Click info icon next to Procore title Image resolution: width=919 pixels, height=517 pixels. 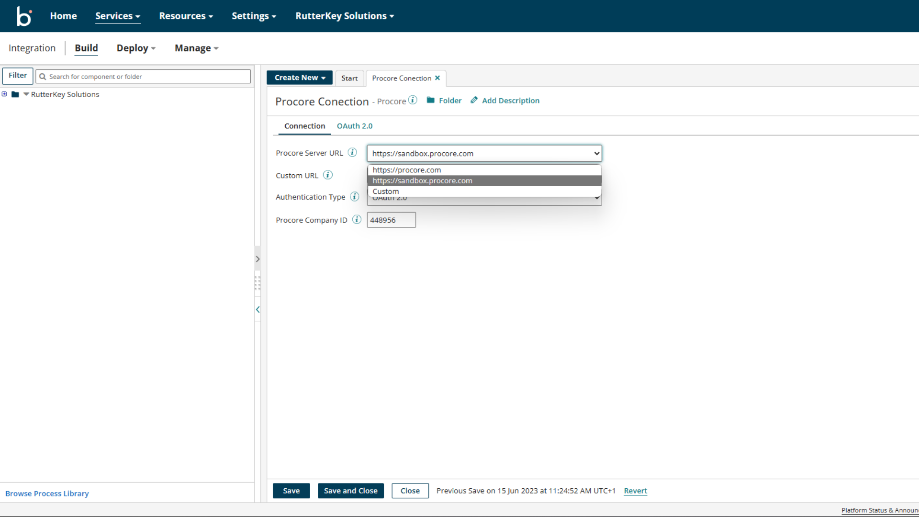point(413,100)
